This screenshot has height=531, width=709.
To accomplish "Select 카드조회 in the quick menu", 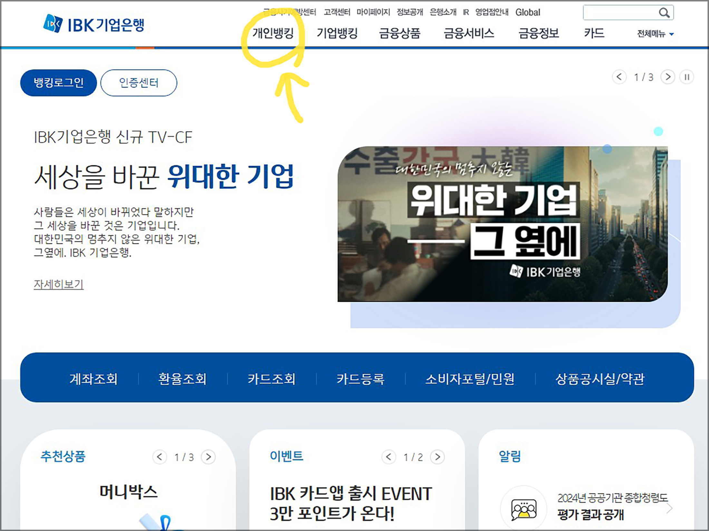I will [271, 379].
